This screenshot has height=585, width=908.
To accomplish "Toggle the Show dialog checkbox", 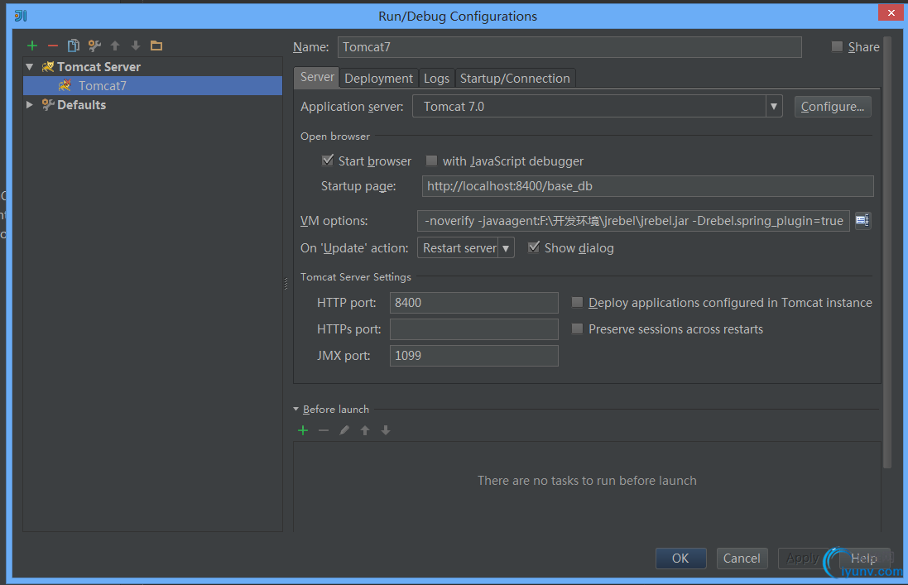I will pos(534,247).
